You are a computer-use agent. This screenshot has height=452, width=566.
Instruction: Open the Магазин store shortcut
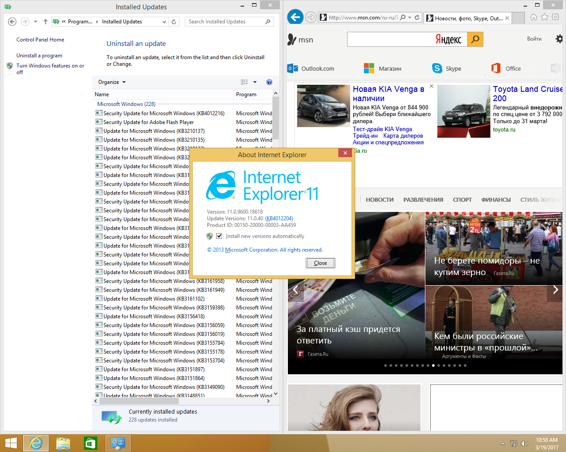382,68
